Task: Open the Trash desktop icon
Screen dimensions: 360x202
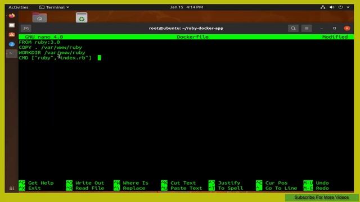Action: [x=82, y=17]
